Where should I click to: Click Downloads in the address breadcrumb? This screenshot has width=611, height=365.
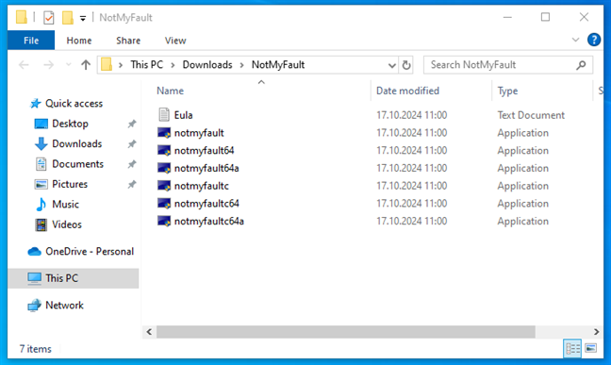pos(207,65)
